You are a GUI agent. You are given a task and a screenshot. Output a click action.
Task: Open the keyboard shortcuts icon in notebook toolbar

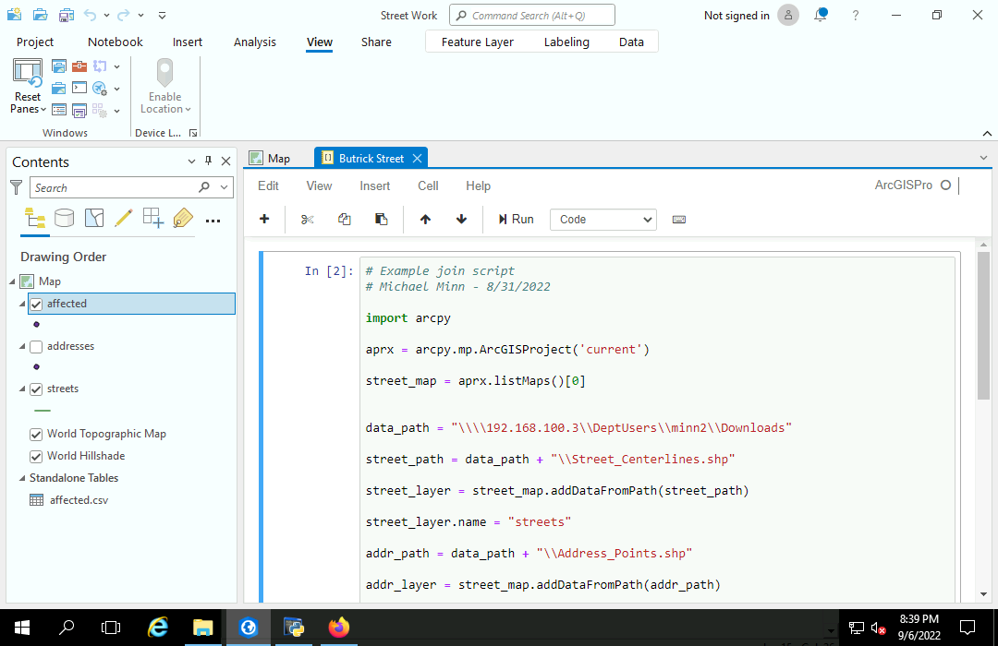coord(679,219)
